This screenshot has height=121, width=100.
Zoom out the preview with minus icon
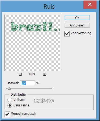20,74
